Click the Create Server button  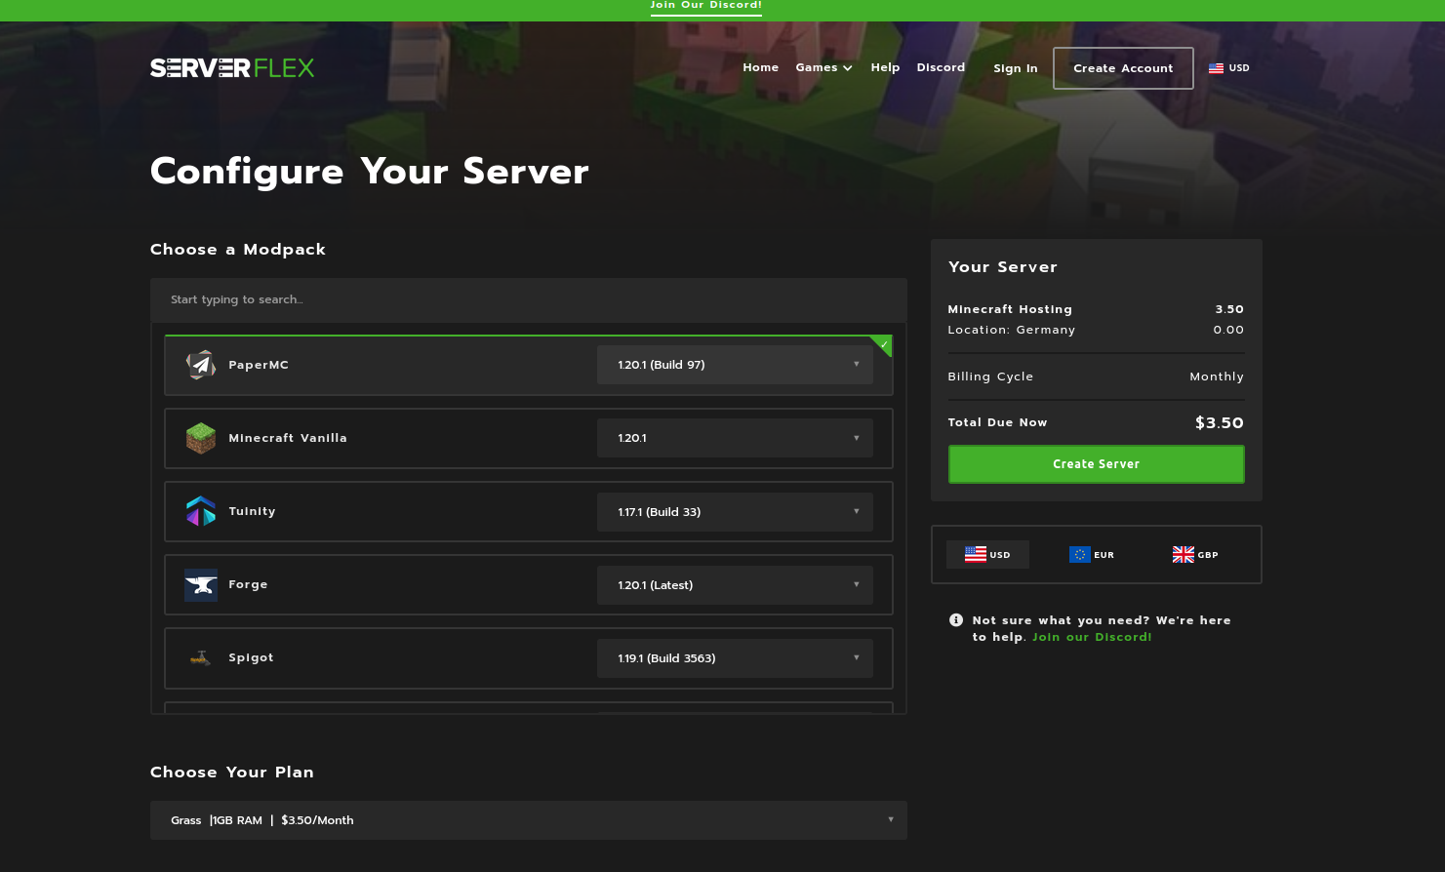(x=1097, y=464)
